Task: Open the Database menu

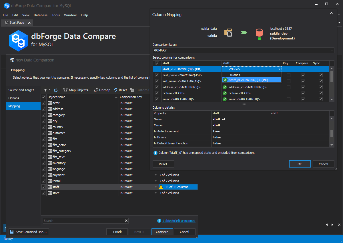Action: (41, 15)
